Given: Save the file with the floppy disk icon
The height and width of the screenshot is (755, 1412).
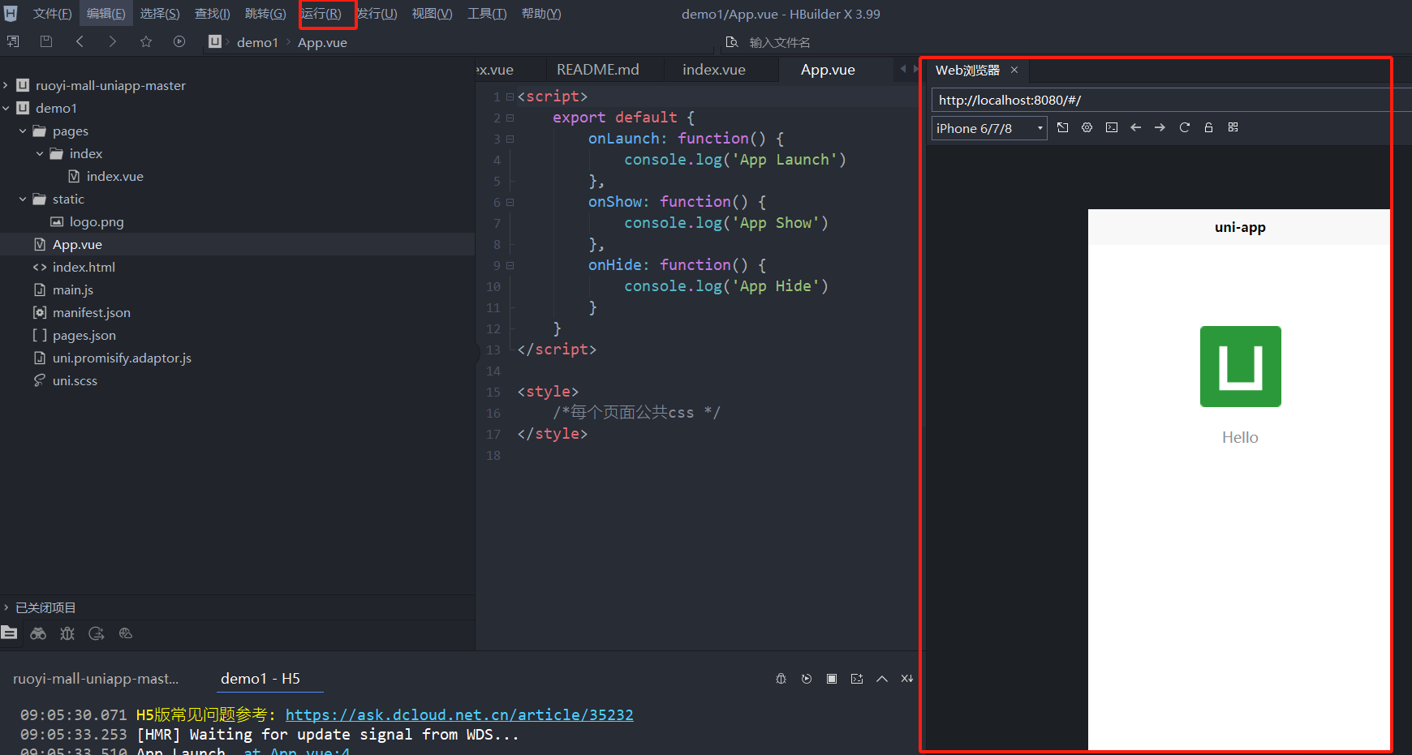Looking at the screenshot, I should click(46, 41).
